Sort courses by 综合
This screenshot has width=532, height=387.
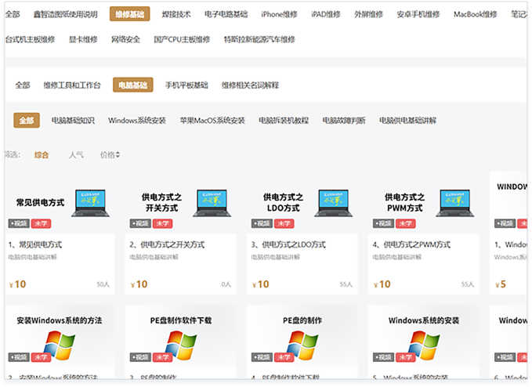42,155
